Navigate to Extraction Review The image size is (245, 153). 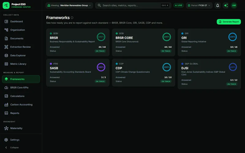pos(21,47)
